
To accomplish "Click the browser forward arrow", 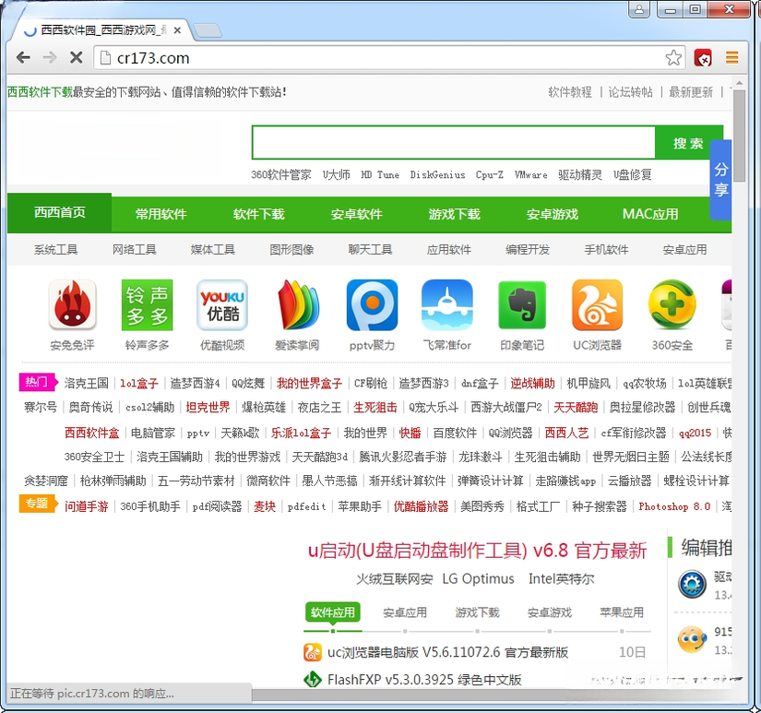I will coord(50,58).
